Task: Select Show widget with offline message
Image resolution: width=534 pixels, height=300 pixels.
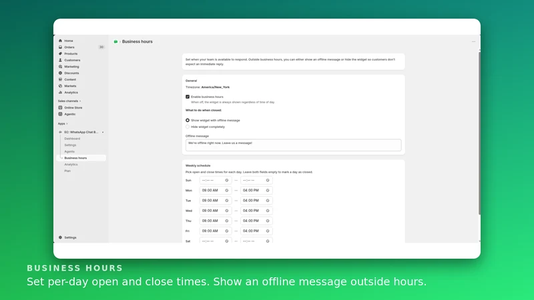Action: click(x=188, y=121)
